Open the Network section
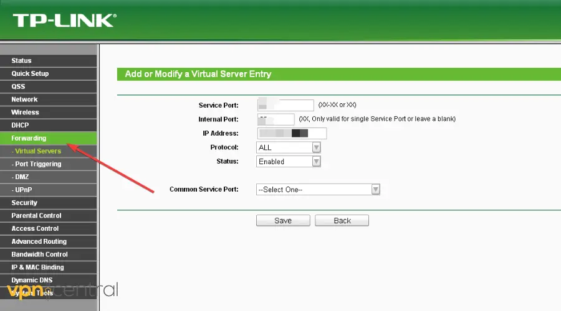The image size is (561, 311). click(48, 100)
